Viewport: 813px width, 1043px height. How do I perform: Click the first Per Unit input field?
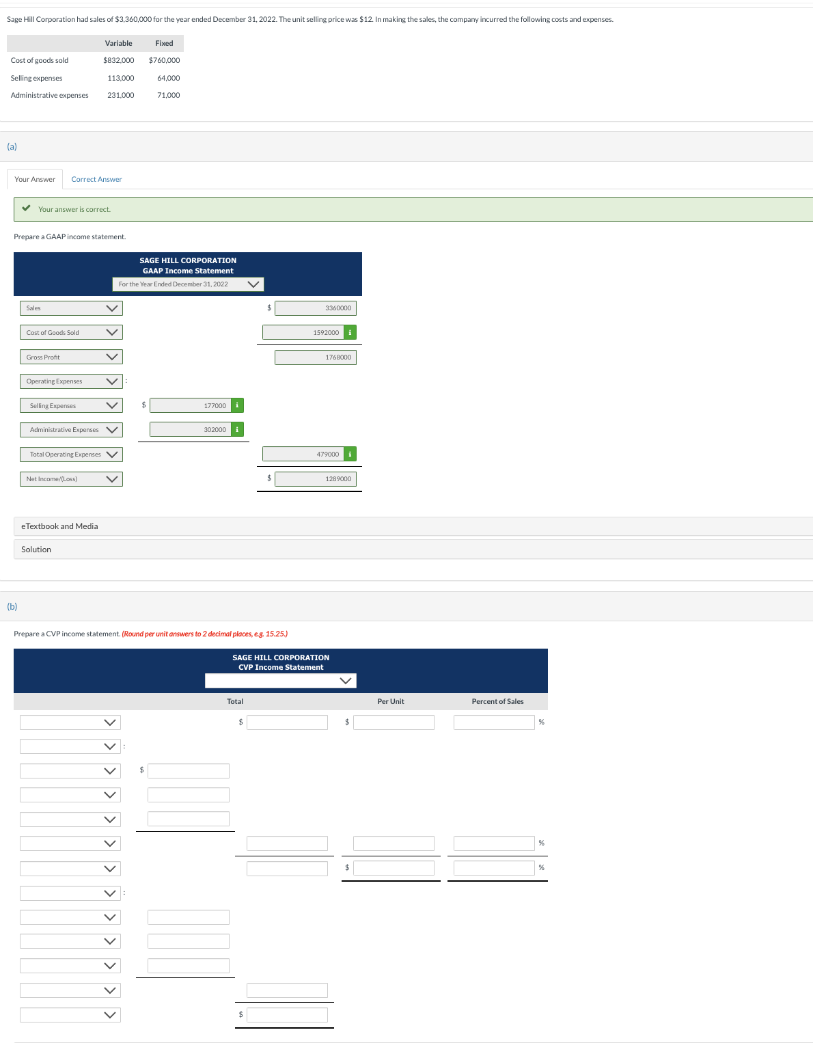point(394,722)
